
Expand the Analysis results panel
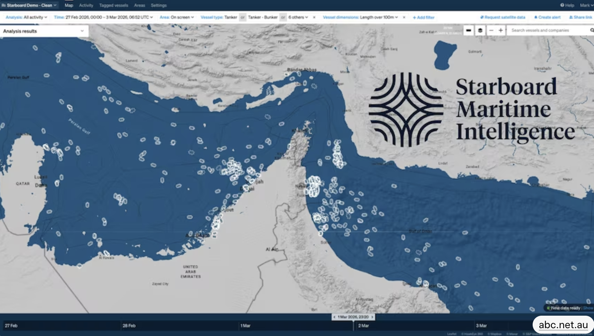[x=44, y=31]
